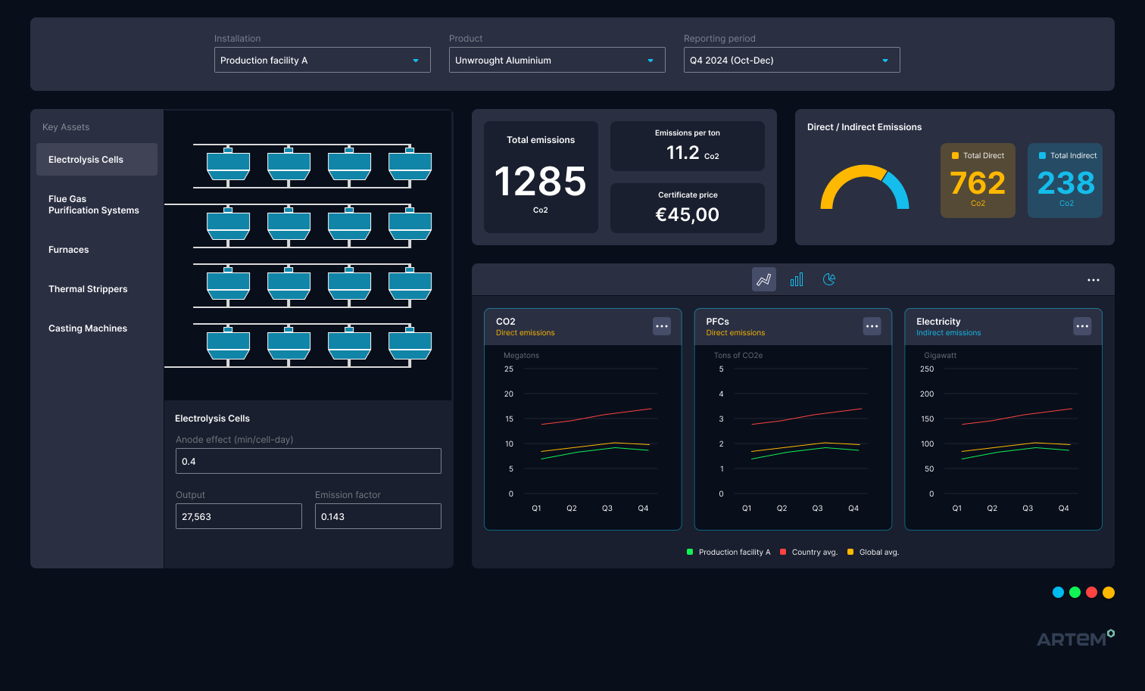Image resolution: width=1145 pixels, height=691 pixels.
Task: Click the red Country avg. legend swatch
Action: 783,552
